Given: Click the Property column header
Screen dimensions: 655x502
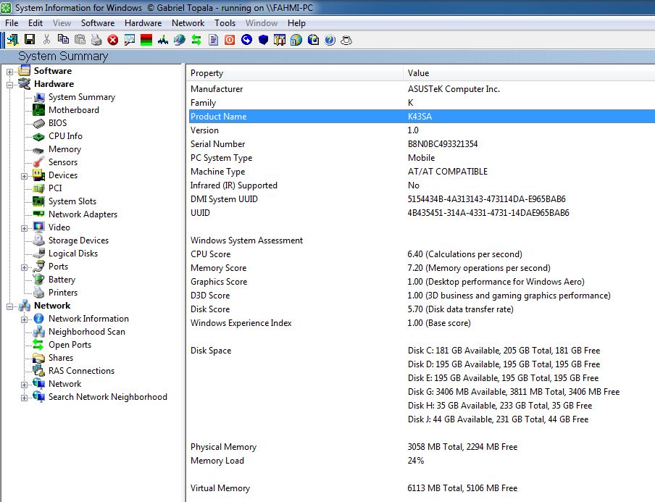Looking at the screenshot, I should [x=295, y=73].
